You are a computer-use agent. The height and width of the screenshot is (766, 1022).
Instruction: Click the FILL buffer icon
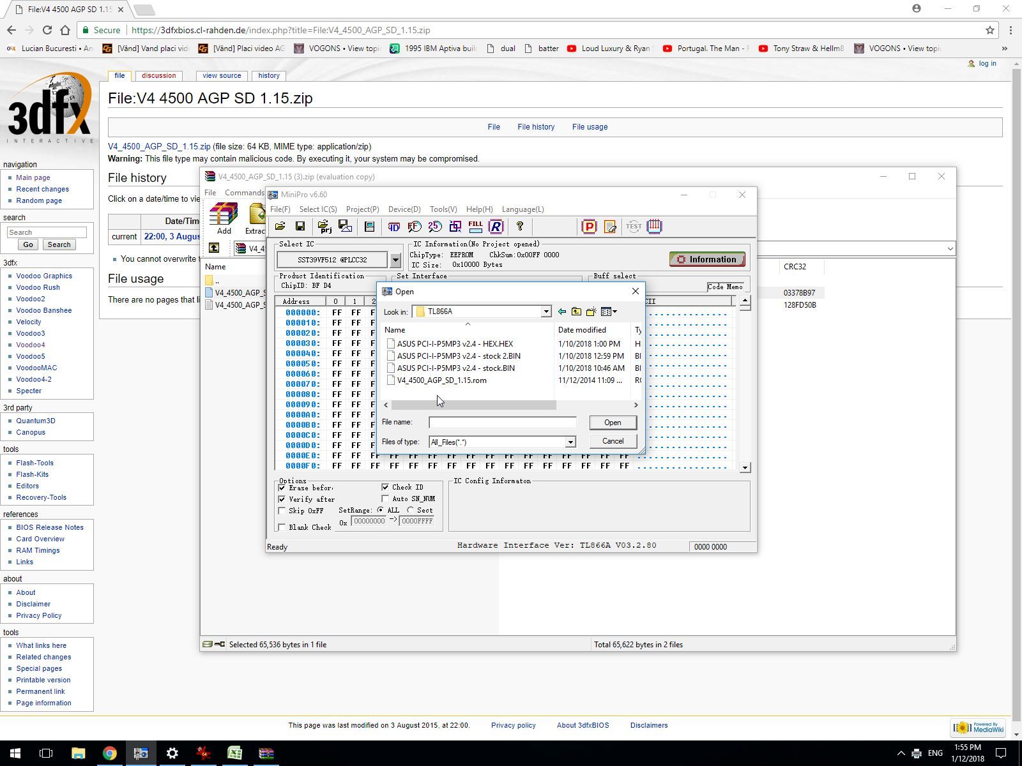476,227
